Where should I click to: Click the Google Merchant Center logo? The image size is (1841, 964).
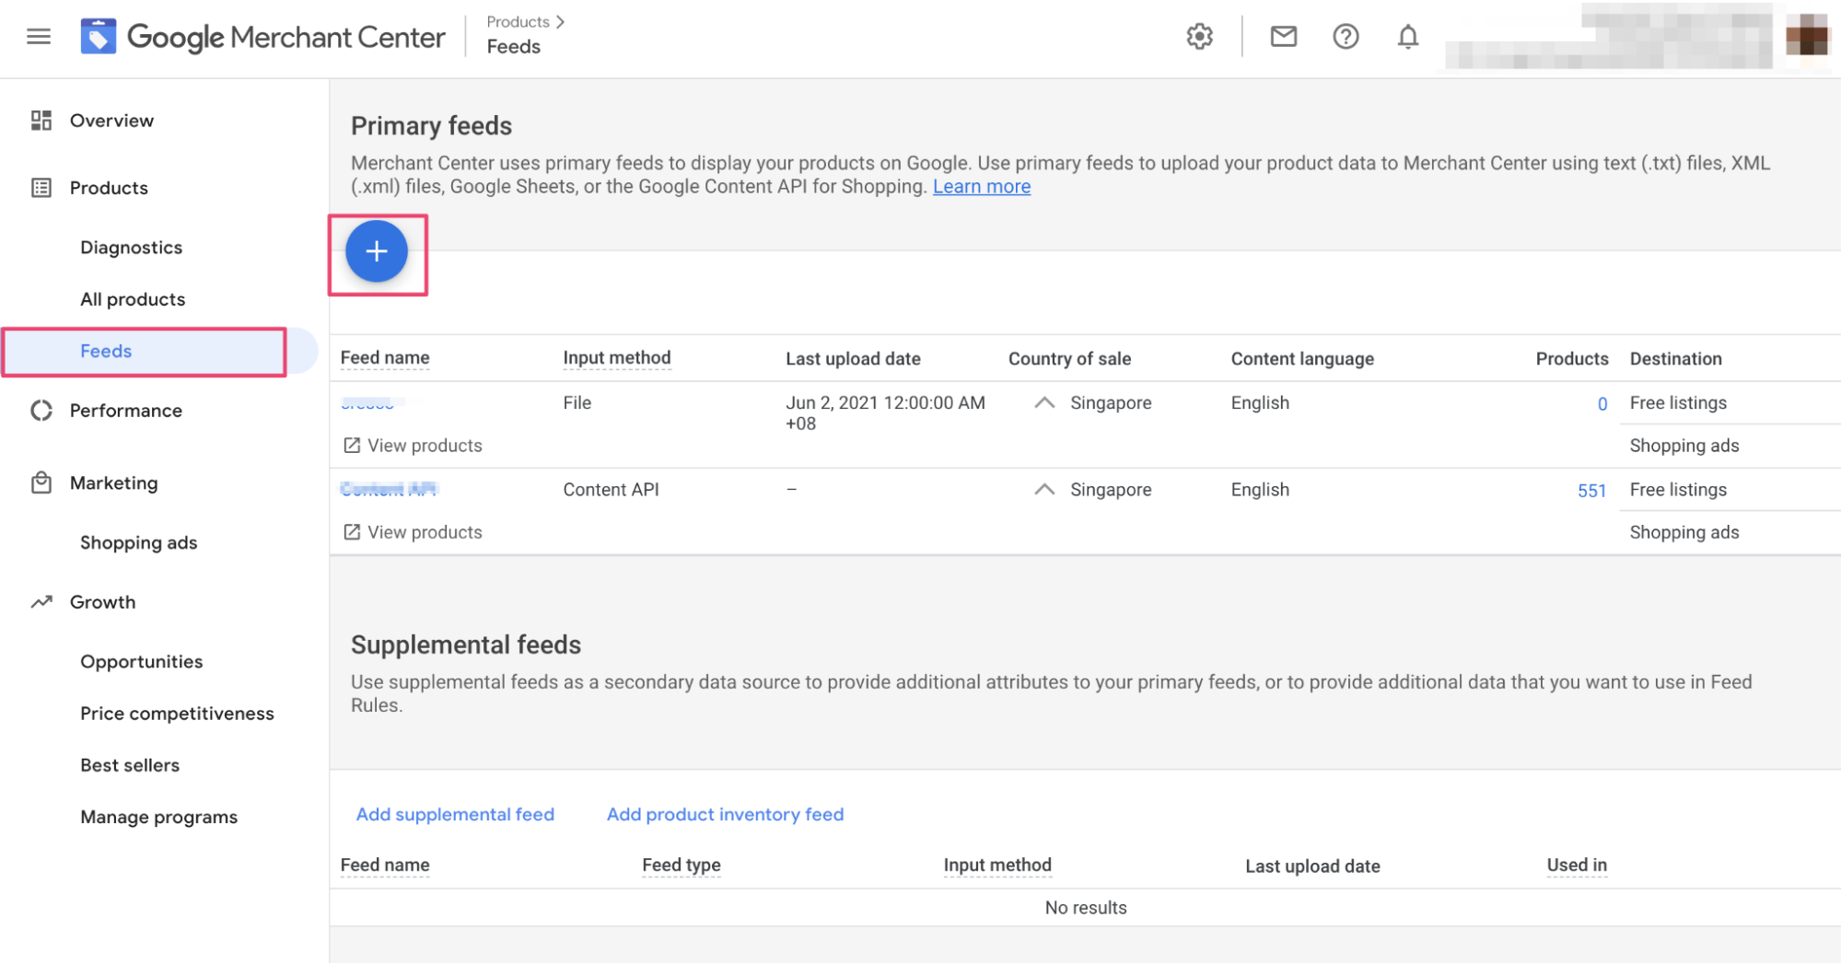(x=262, y=37)
